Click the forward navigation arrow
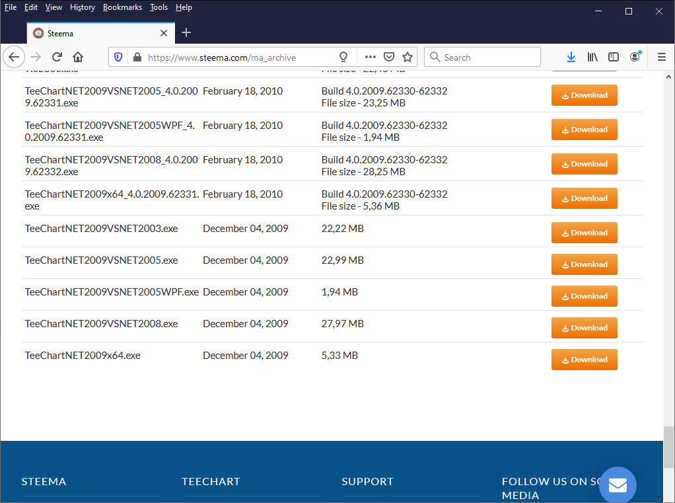 click(36, 57)
